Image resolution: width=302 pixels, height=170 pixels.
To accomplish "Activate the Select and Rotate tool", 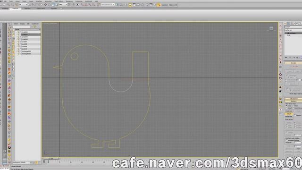I will pos(49,5).
